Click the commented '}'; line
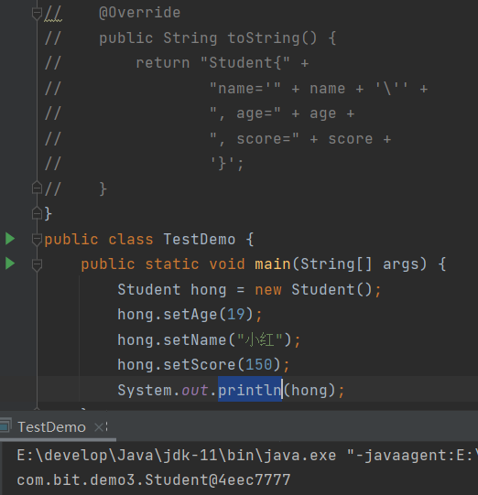478x495 pixels. point(227,164)
